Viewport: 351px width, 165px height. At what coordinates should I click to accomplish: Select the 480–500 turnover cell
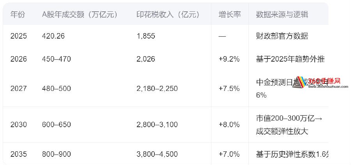pos(57,89)
